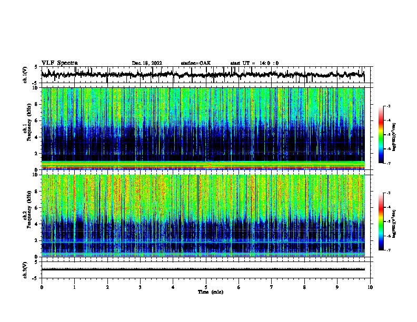Click the ch.1 spectrogram color scale bar
The image size is (417, 322).
tap(381, 135)
